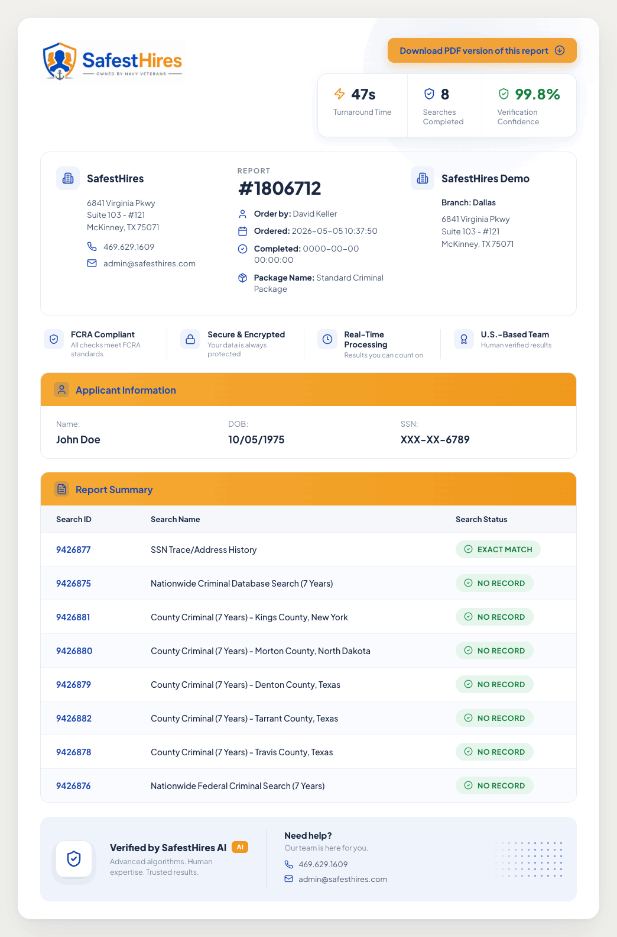
Task: Click the Search Name column header
Action: 176,519
